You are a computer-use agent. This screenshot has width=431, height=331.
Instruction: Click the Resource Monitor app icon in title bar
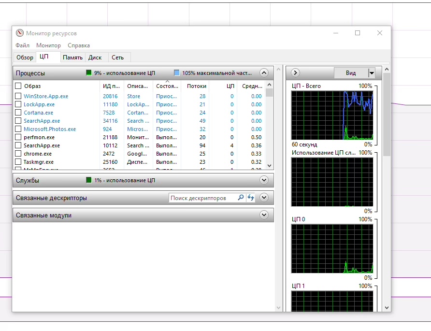click(20, 33)
